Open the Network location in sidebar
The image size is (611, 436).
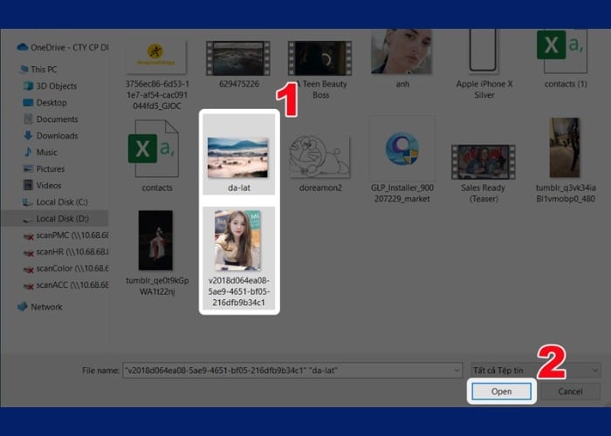pos(46,307)
